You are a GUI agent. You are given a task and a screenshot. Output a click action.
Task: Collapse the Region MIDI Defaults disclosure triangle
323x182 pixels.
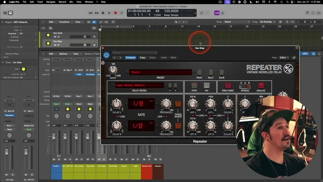[3, 22]
